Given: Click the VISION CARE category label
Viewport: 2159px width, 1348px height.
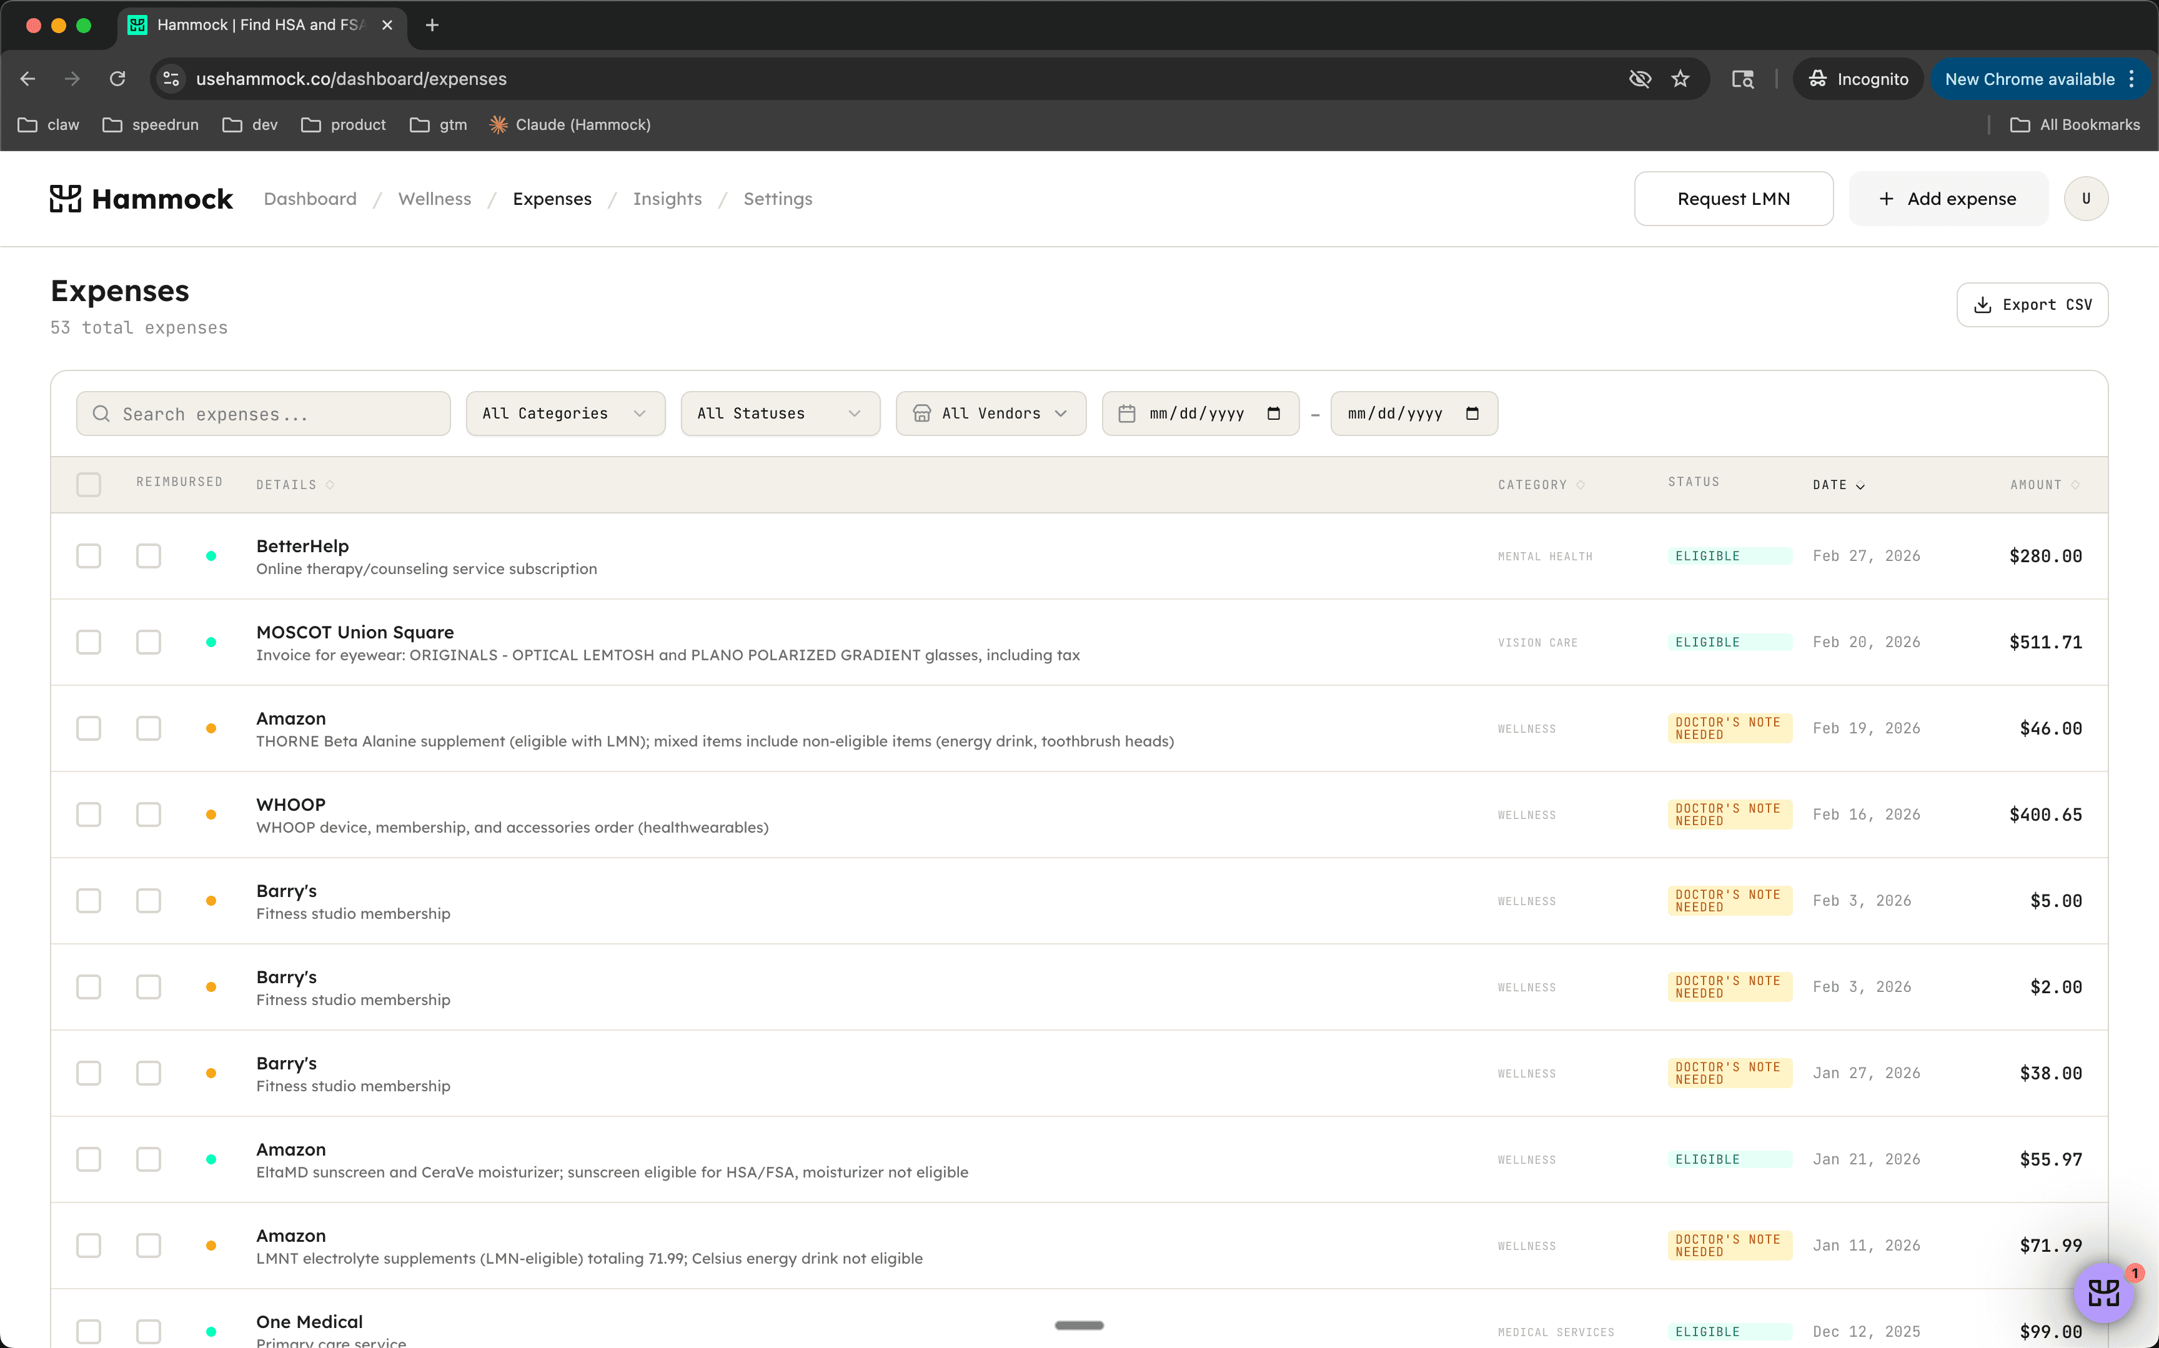Looking at the screenshot, I should [x=1537, y=643].
